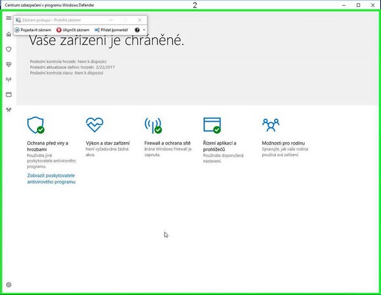Click text Používáte doporučená nastavení.

click(x=224, y=158)
